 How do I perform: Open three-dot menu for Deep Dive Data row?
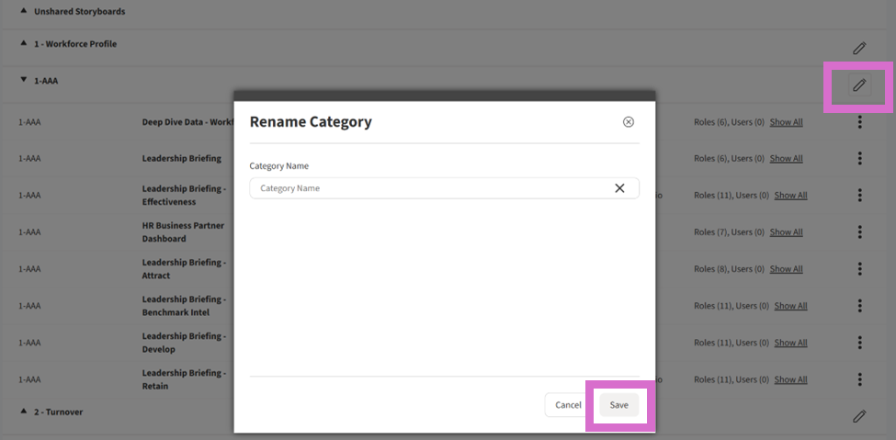(x=859, y=122)
